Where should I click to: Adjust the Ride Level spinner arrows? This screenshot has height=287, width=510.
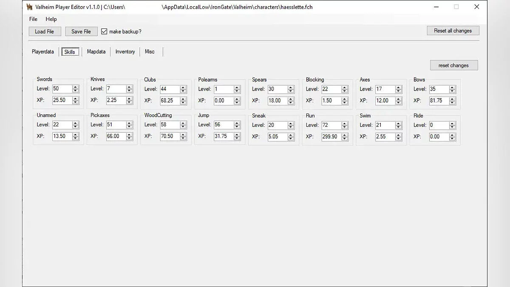point(452,125)
